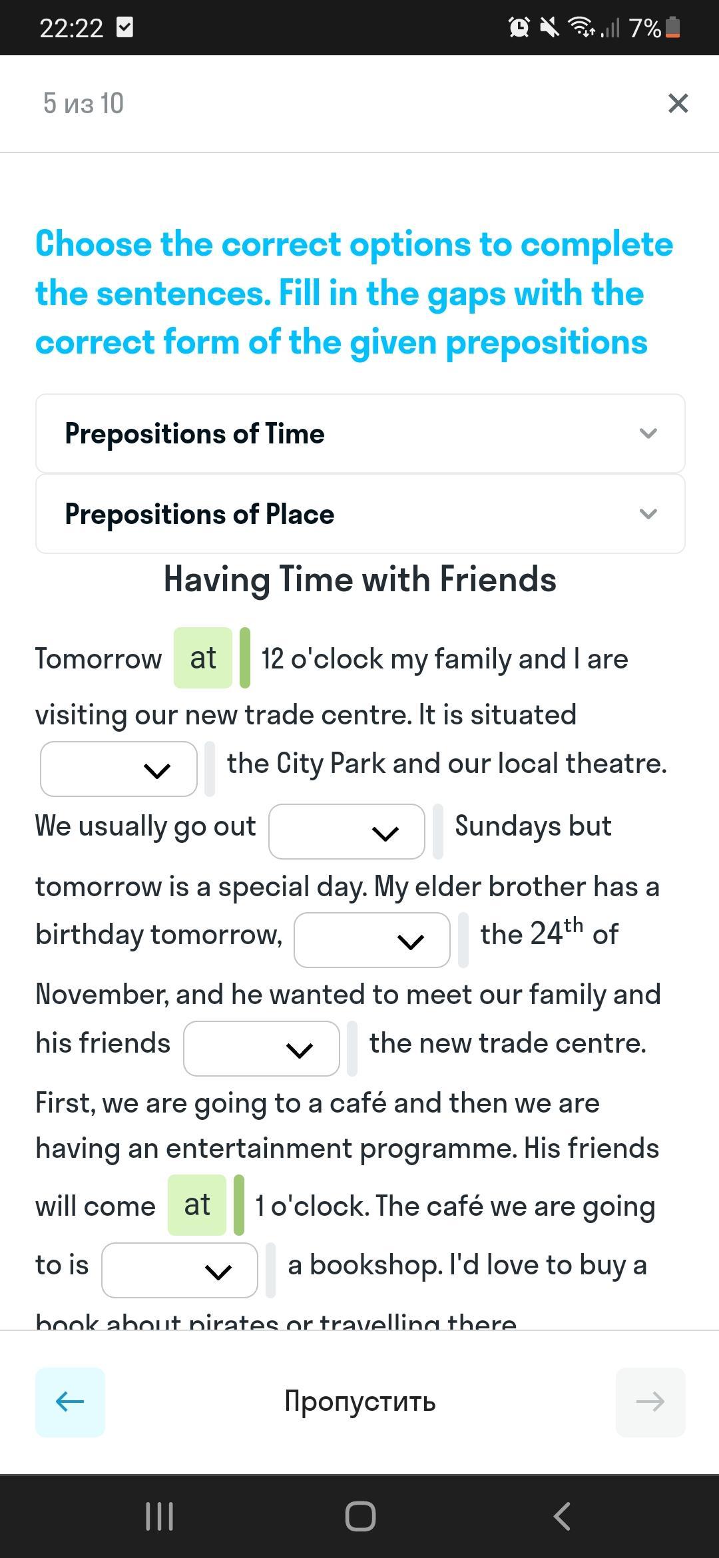
Task: Open dropdown before "the 24th of"
Action: pos(371,940)
